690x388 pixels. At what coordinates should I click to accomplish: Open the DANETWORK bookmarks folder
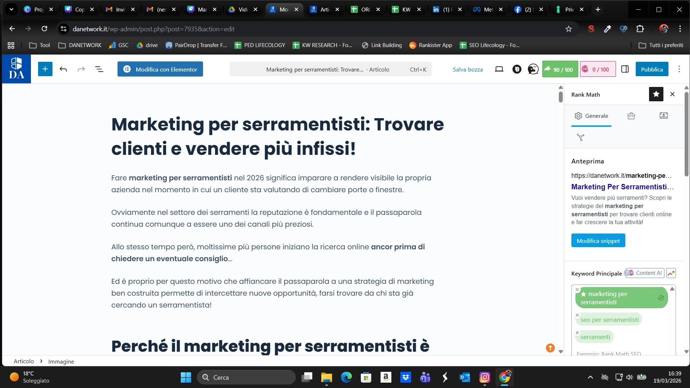[x=80, y=45]
